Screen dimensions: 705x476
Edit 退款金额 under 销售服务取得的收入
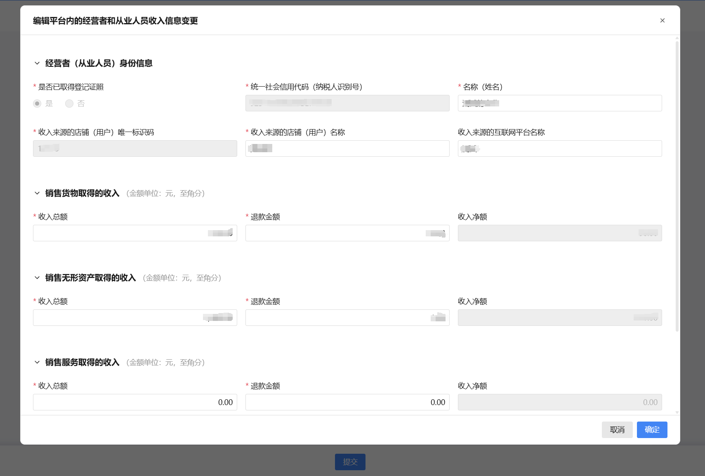click(x=347, y=402)
